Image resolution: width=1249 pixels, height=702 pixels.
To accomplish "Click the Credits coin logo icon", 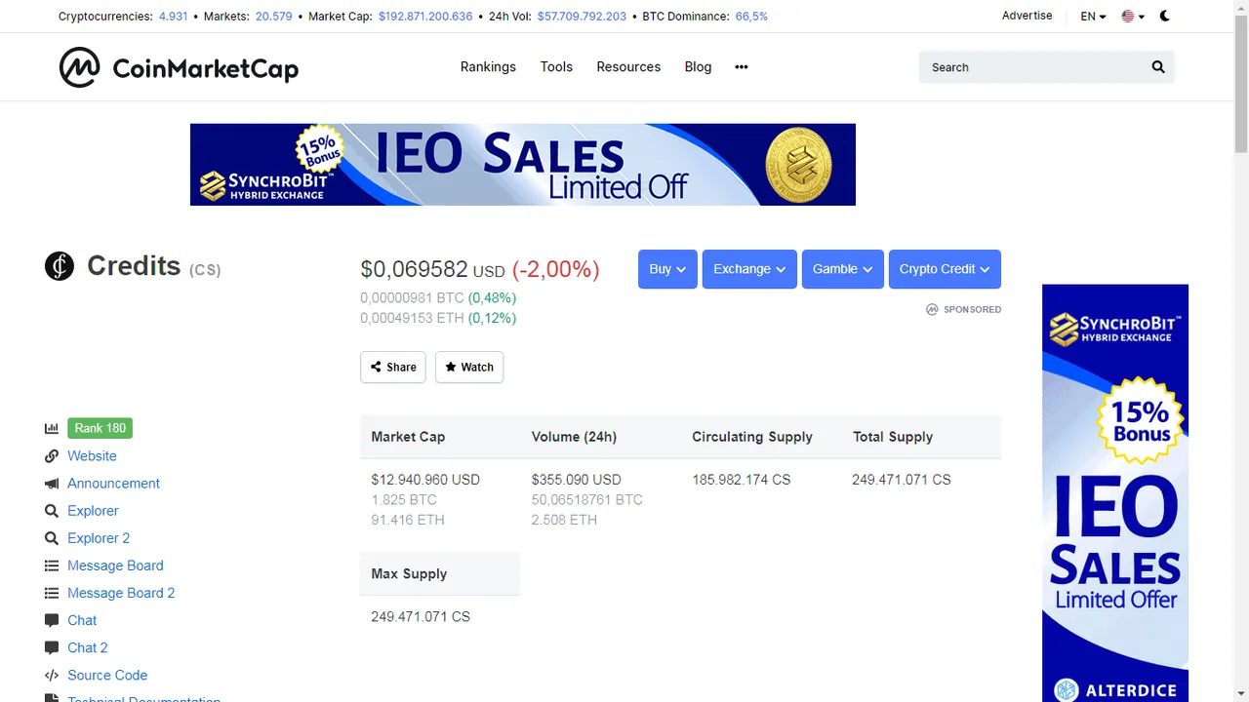I will pyautogui.click(x=60, y=265).
